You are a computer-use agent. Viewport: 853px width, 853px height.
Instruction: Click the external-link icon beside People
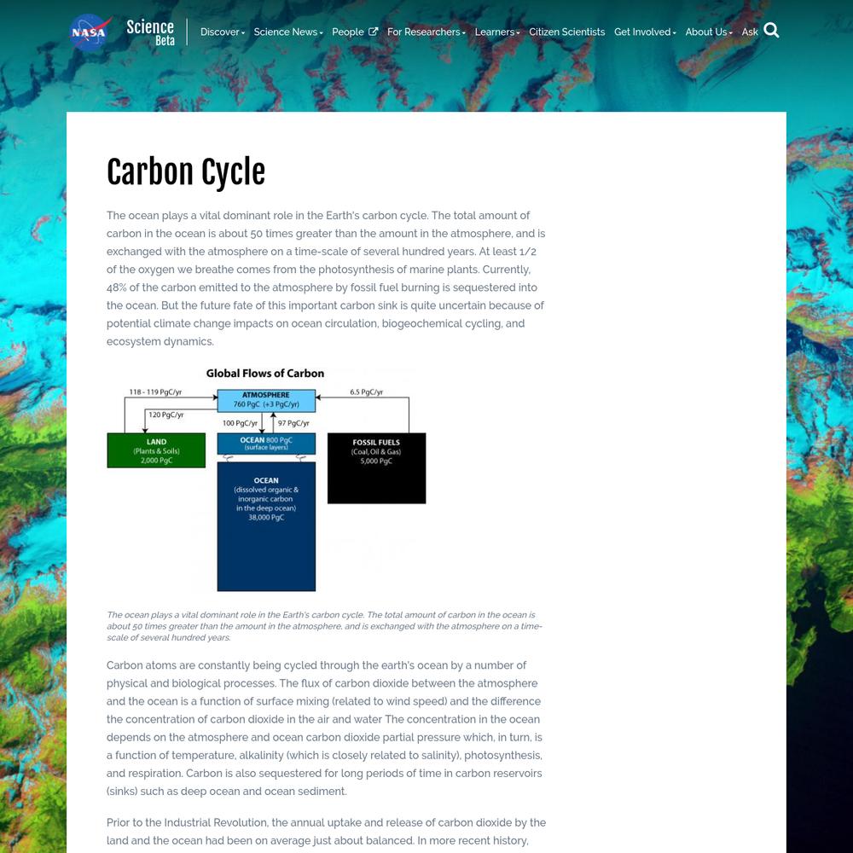pyautogui.click(x=374, y=32)
